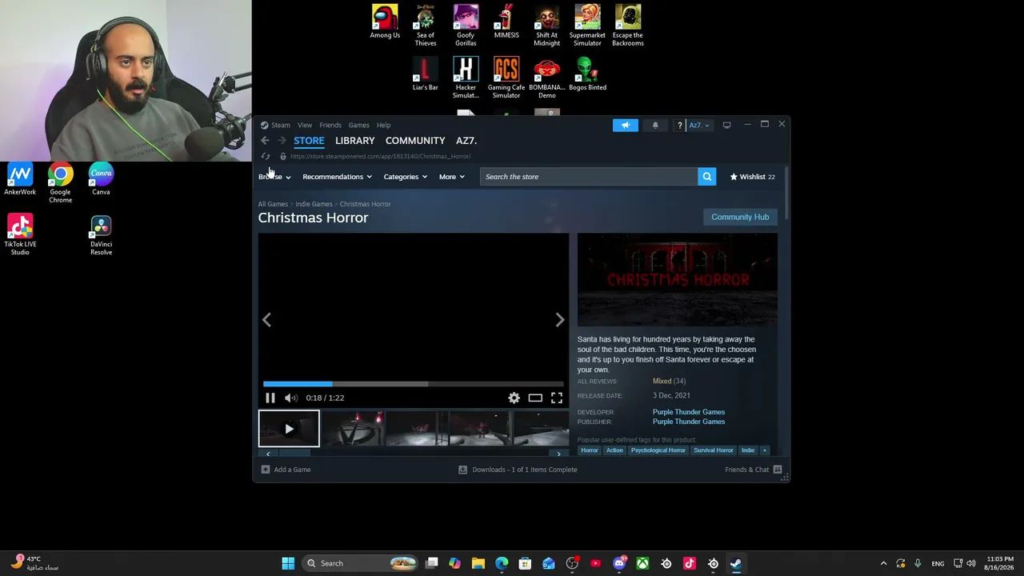Go back with the Steam back arrow
Screen dimensions: 1024x576
pos(265,141)
